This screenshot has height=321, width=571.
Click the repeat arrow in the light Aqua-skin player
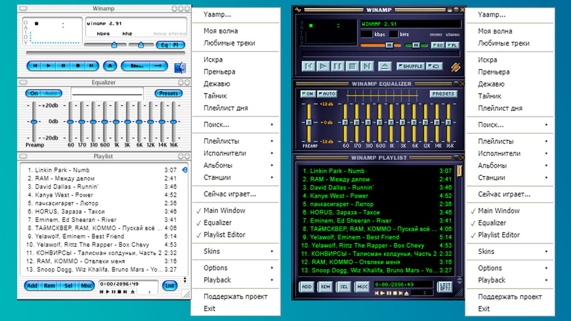point(159,66)
